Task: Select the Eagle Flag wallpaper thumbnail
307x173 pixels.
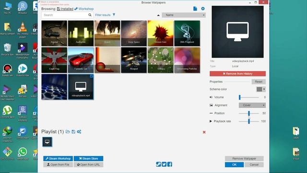Action: pyautogui.click(x=54, y=60)
